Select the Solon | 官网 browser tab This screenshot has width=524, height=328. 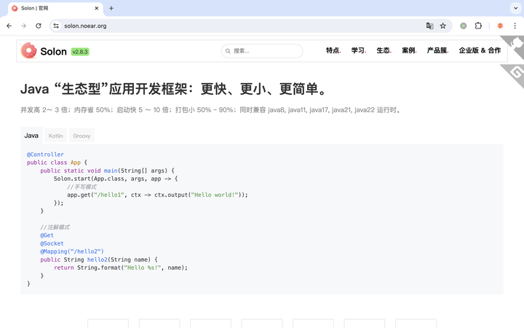[55, 8]
